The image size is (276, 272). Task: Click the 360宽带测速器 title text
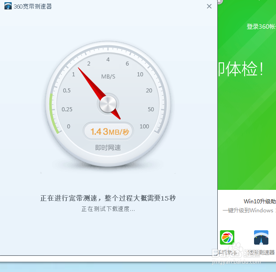(x=33, y=7)
